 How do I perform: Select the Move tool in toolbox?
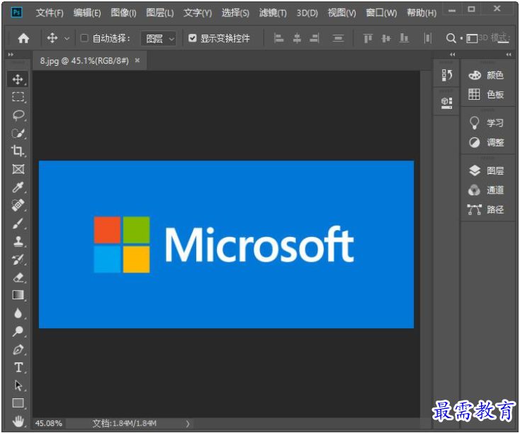(18, 79)
